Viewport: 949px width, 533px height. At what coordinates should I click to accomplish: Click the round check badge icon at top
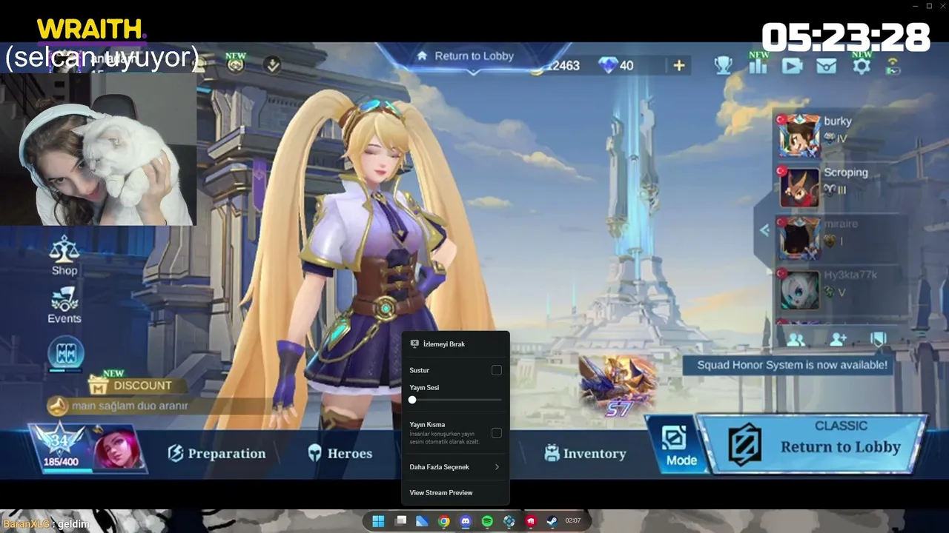pos(273,65)
